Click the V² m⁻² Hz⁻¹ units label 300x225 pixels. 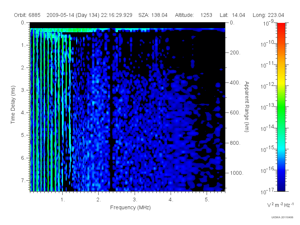(x=280, y=205)
